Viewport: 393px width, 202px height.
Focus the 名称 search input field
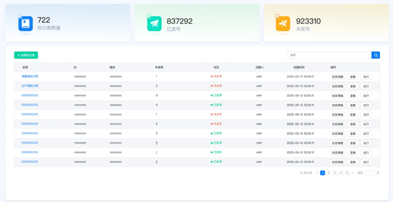click(329, 55)
